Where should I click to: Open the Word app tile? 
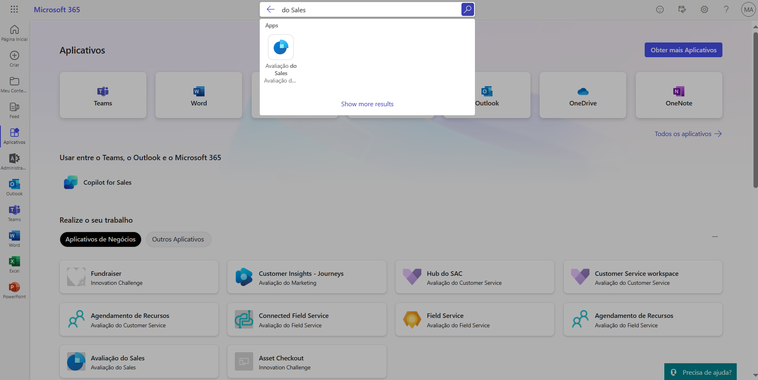pyautogui.click(x=199, y=95)
